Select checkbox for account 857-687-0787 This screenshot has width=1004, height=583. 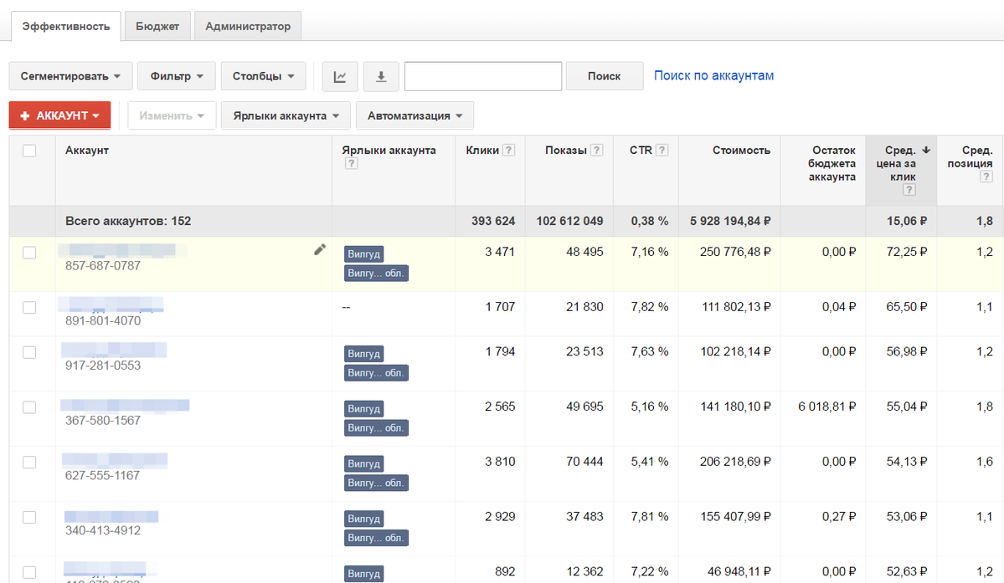coord(29,253)
